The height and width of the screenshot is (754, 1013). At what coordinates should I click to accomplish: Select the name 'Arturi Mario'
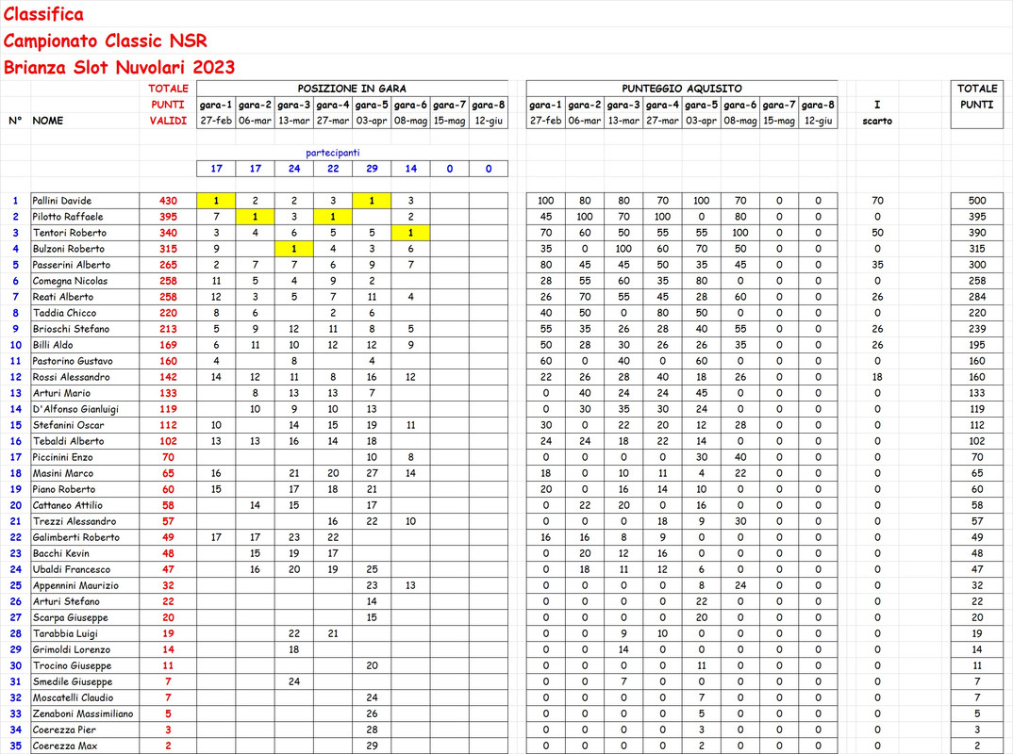[61, 393]
